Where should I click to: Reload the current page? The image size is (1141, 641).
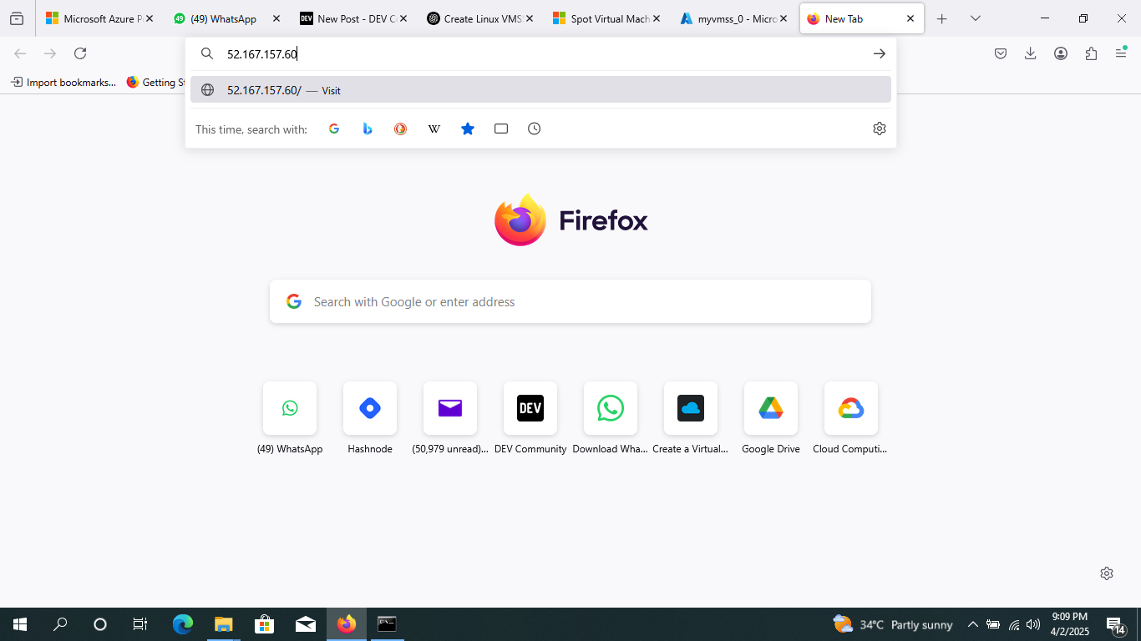pyautogui.click(x=80, y=53)
